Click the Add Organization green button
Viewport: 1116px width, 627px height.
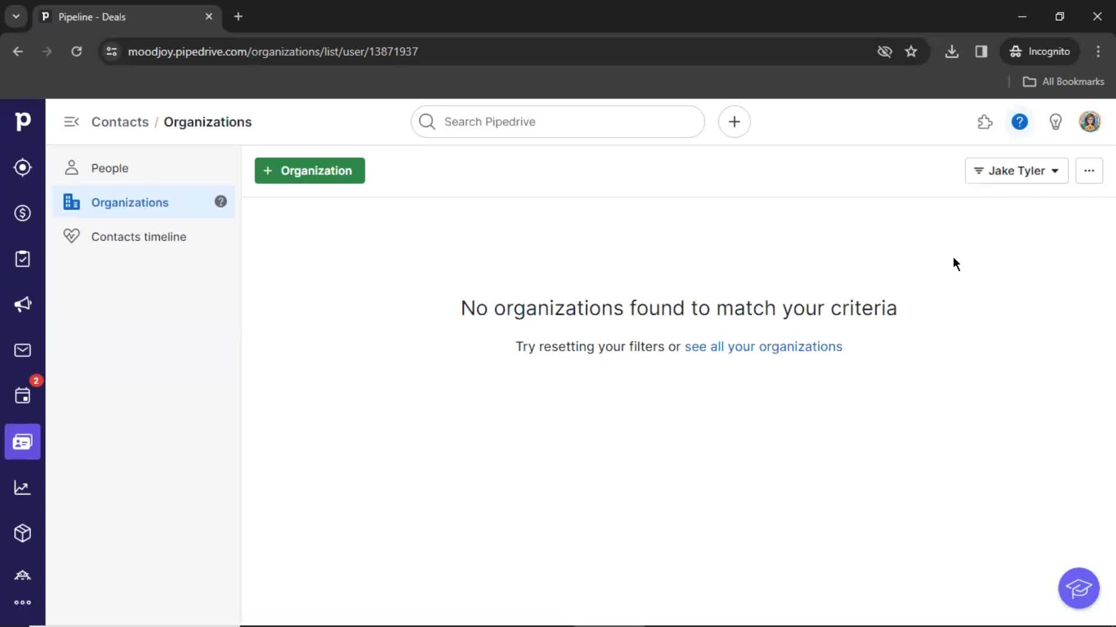tap(310, 171)
